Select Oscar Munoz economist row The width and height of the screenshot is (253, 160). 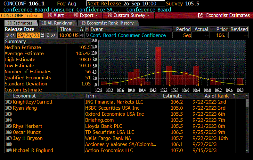click(x=126, y=132)
